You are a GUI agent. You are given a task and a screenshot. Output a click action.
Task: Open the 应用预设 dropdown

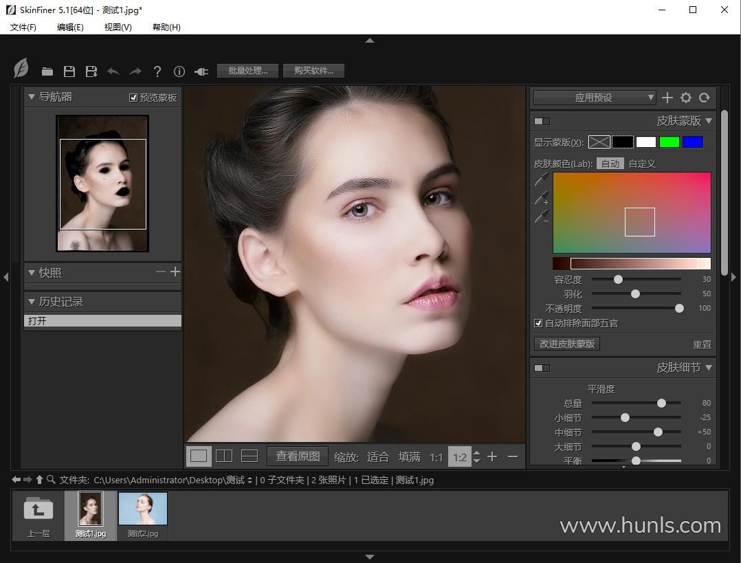(x=595, y=98)
